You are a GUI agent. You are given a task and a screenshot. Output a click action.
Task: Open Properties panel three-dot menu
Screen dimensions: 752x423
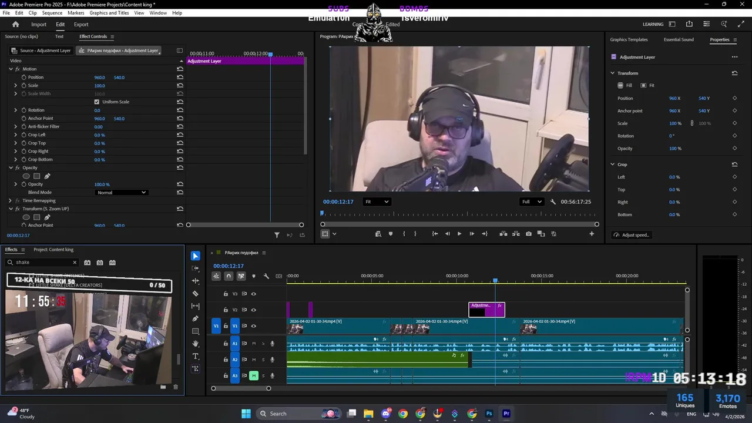pos(734,57)
